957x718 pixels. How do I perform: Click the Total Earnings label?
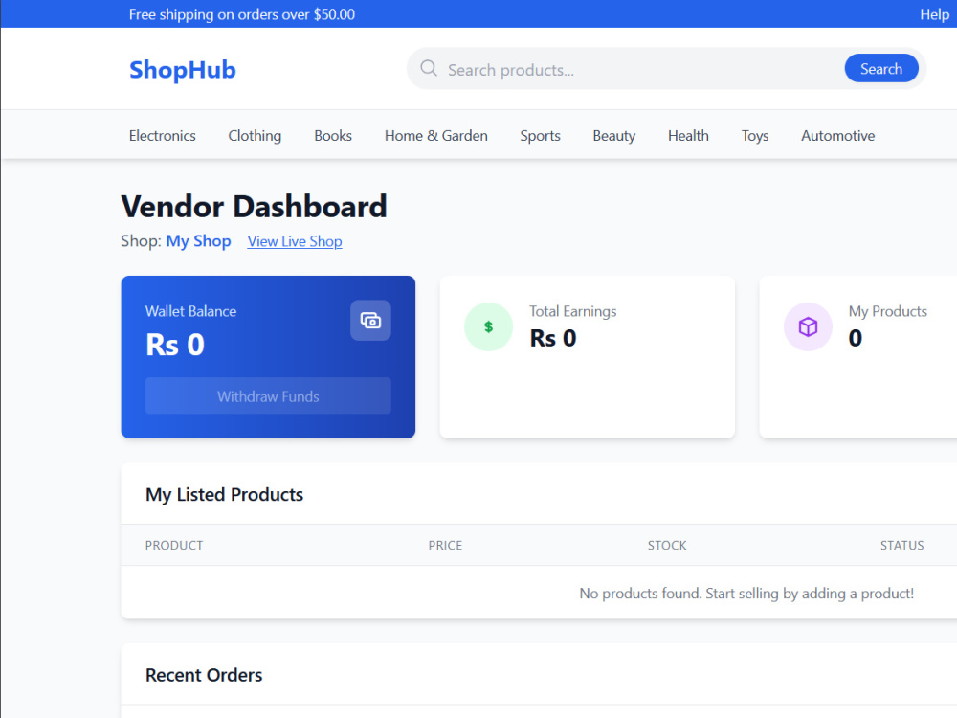point(572,311)
